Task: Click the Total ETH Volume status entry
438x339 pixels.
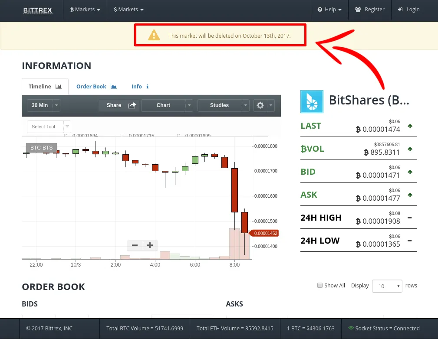Action: pos(235,329)
